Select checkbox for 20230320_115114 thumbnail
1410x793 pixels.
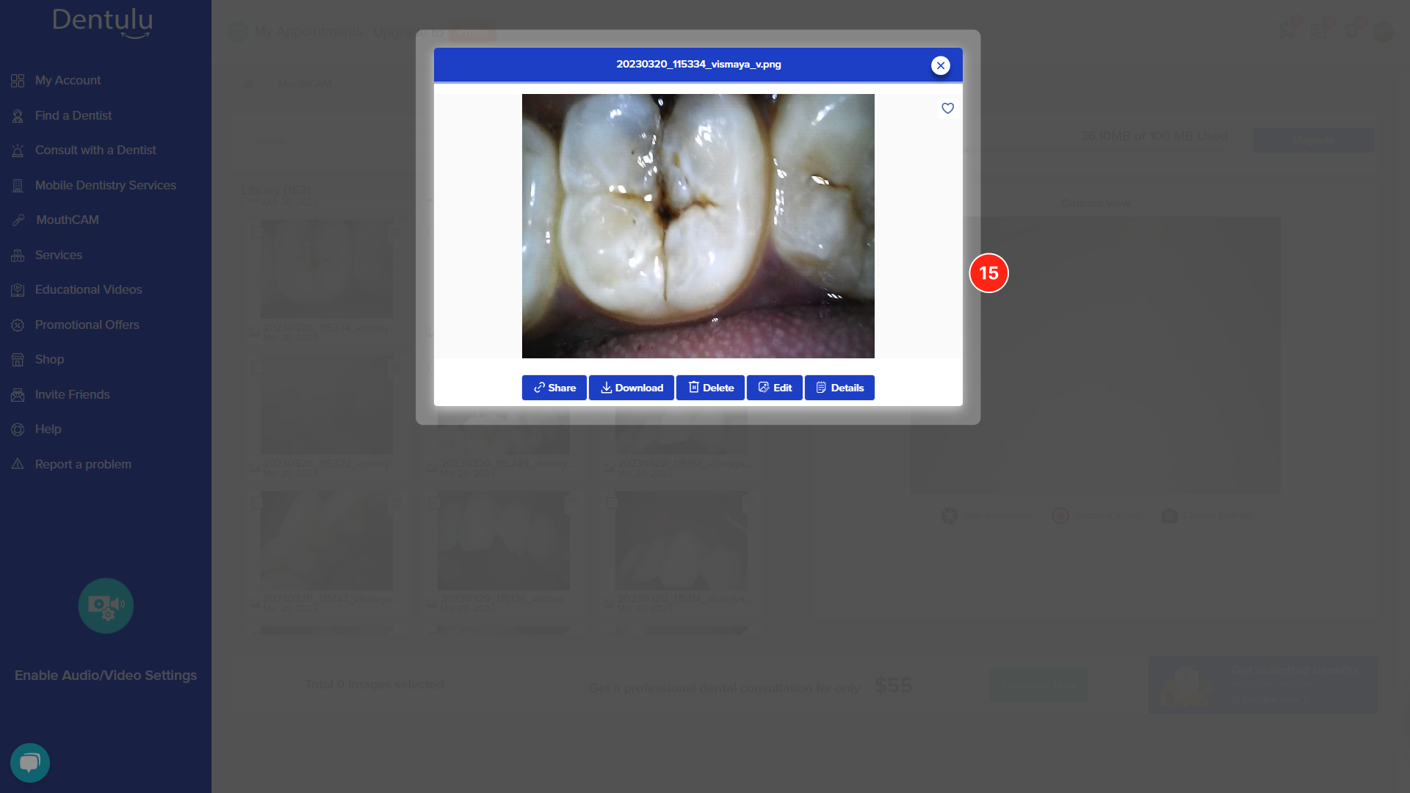[x=612, y=504]
